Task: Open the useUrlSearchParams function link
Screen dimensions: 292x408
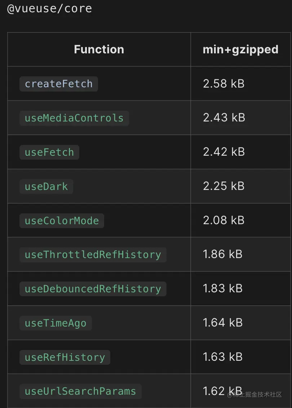Action: pyautogui.click(x=80, y=391)
